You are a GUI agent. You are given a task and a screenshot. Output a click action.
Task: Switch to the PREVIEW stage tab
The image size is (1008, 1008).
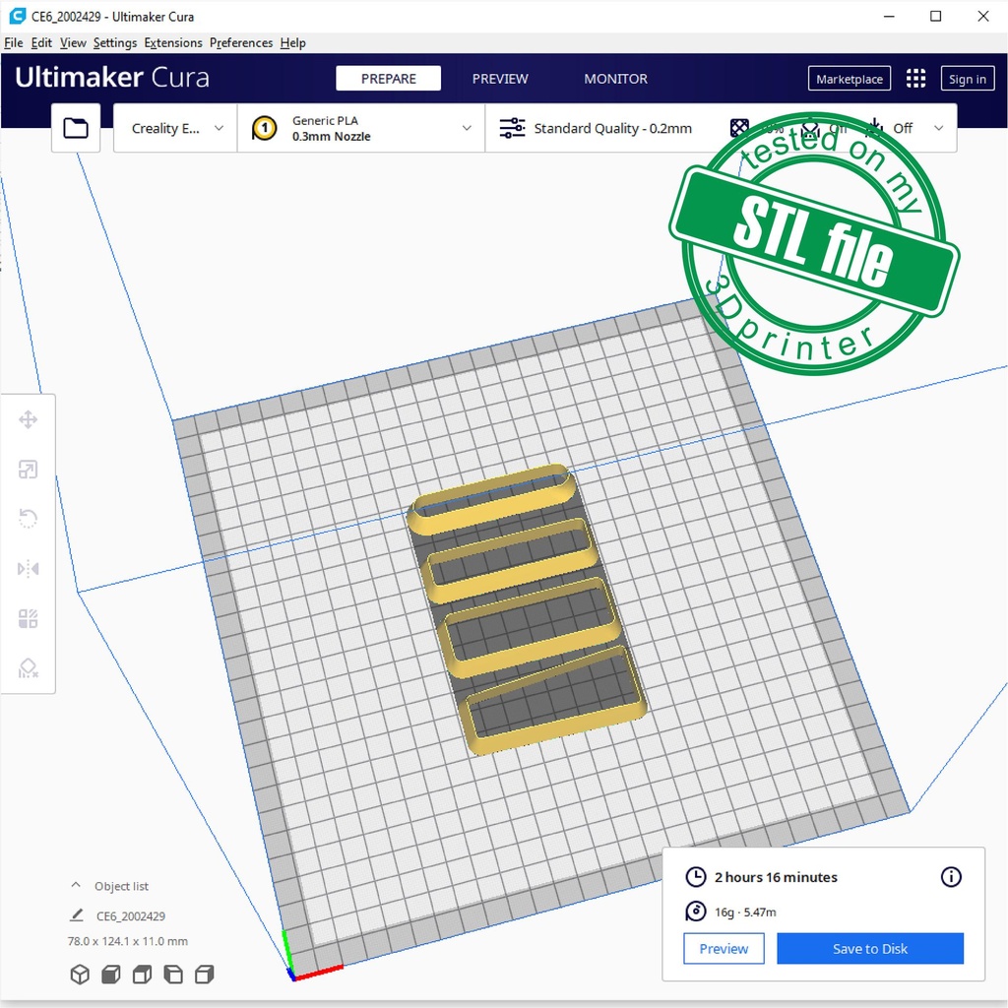click(500, 79)
